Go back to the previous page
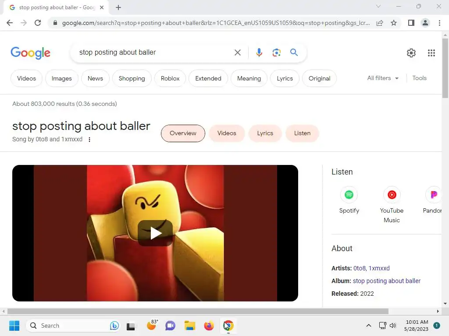The image size is (449, 336). click(x=10, y=23)
